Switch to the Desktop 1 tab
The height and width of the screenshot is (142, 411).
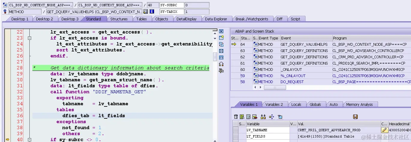(20, 19)
